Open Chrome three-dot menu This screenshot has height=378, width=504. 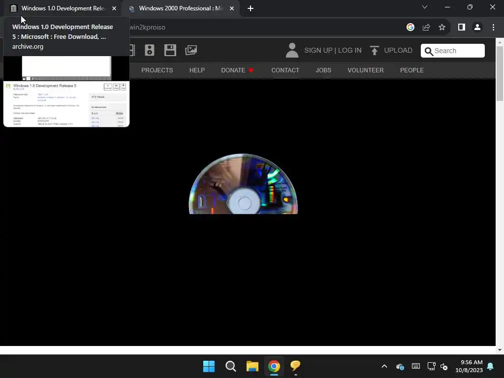[x=493, y=27]
